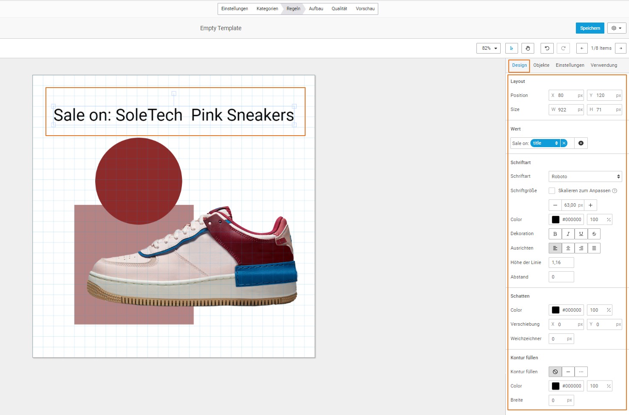Go to next item arrow
This screenshot has height=415, width=629.
click(x=621, y=48)
